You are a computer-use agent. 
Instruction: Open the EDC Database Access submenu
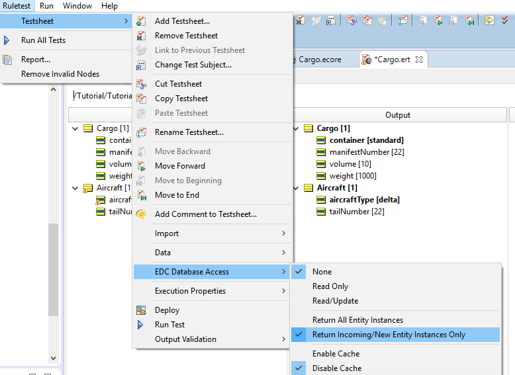point(212,272)
